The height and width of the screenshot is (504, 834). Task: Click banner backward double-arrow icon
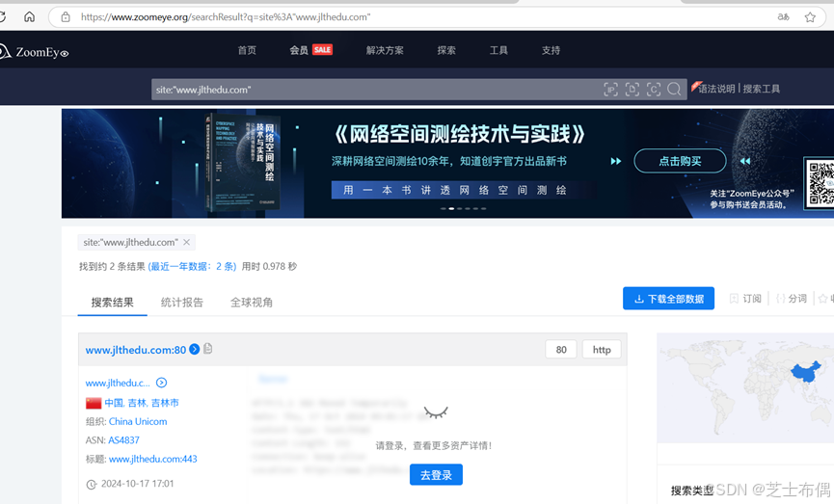coord(745,161)
